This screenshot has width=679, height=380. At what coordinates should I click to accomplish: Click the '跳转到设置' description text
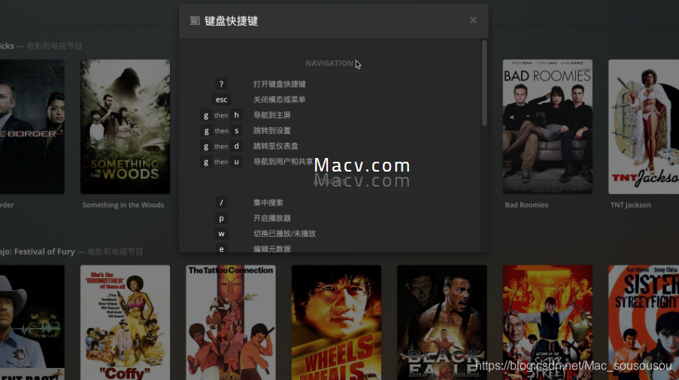tap(272, 131)
